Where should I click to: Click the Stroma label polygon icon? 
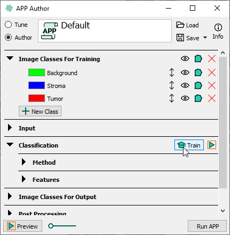coord(198,85)
